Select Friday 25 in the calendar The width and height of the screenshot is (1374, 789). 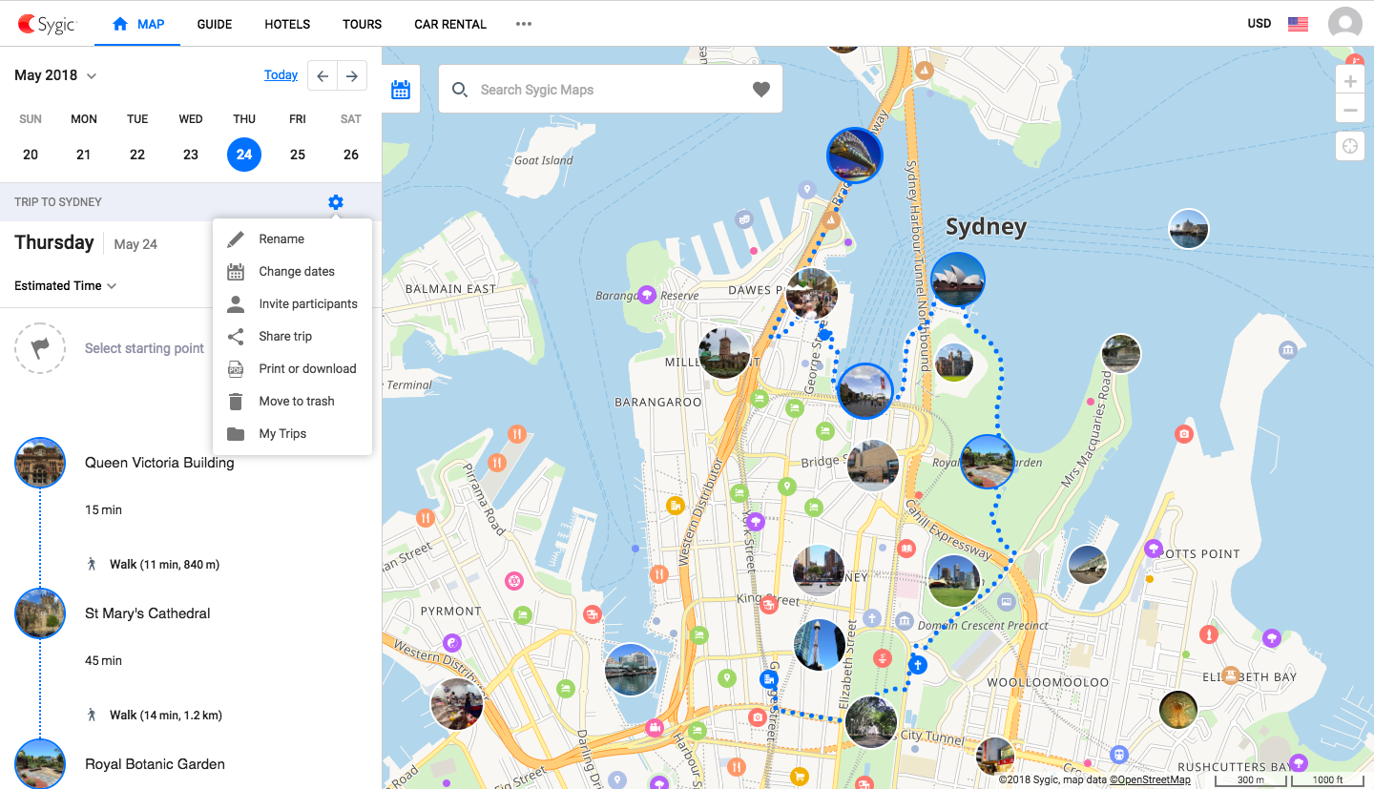(x=298, y=155)
